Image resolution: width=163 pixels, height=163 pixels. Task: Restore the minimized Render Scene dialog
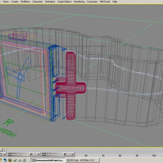[x=31, y=154]
